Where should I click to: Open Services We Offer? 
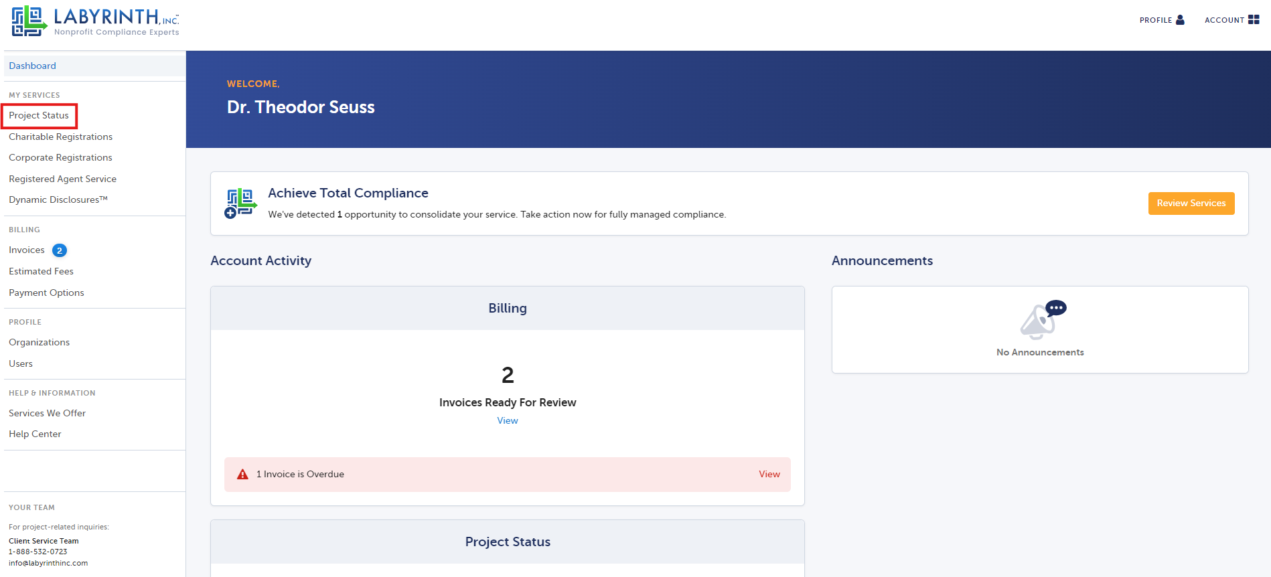[47, 413]
